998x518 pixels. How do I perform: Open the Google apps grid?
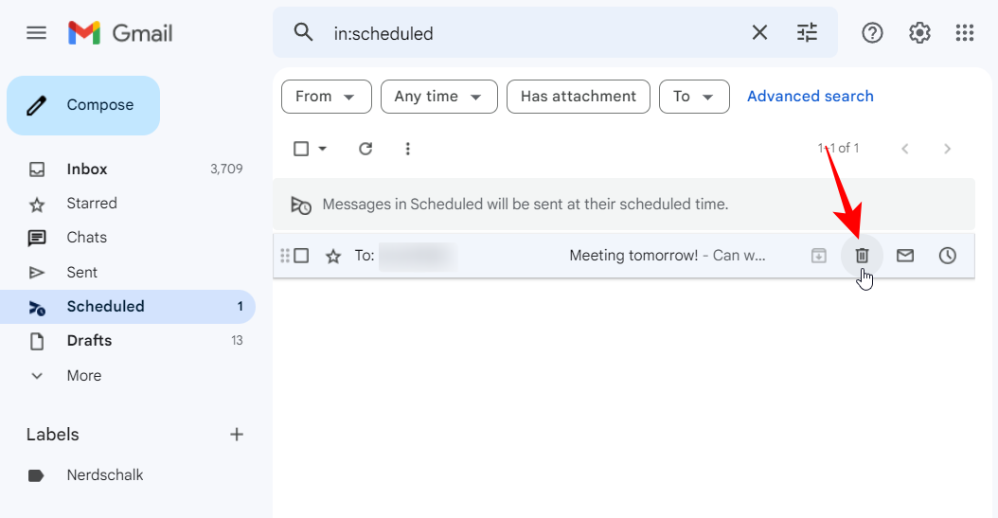coord(965,33)
